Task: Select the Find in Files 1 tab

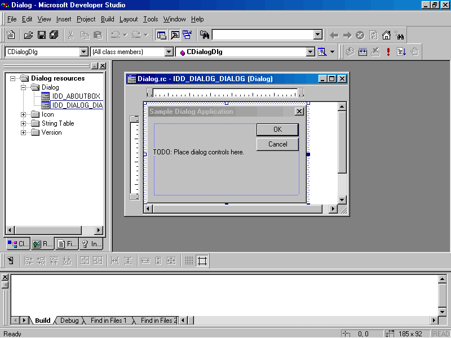Action: pos(108,320)
